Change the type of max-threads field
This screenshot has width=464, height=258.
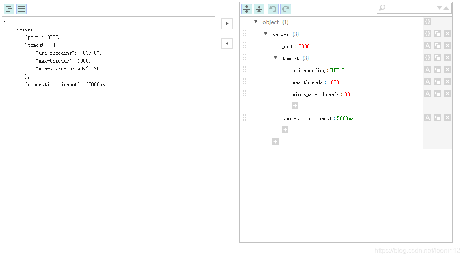tap(428, 82)
